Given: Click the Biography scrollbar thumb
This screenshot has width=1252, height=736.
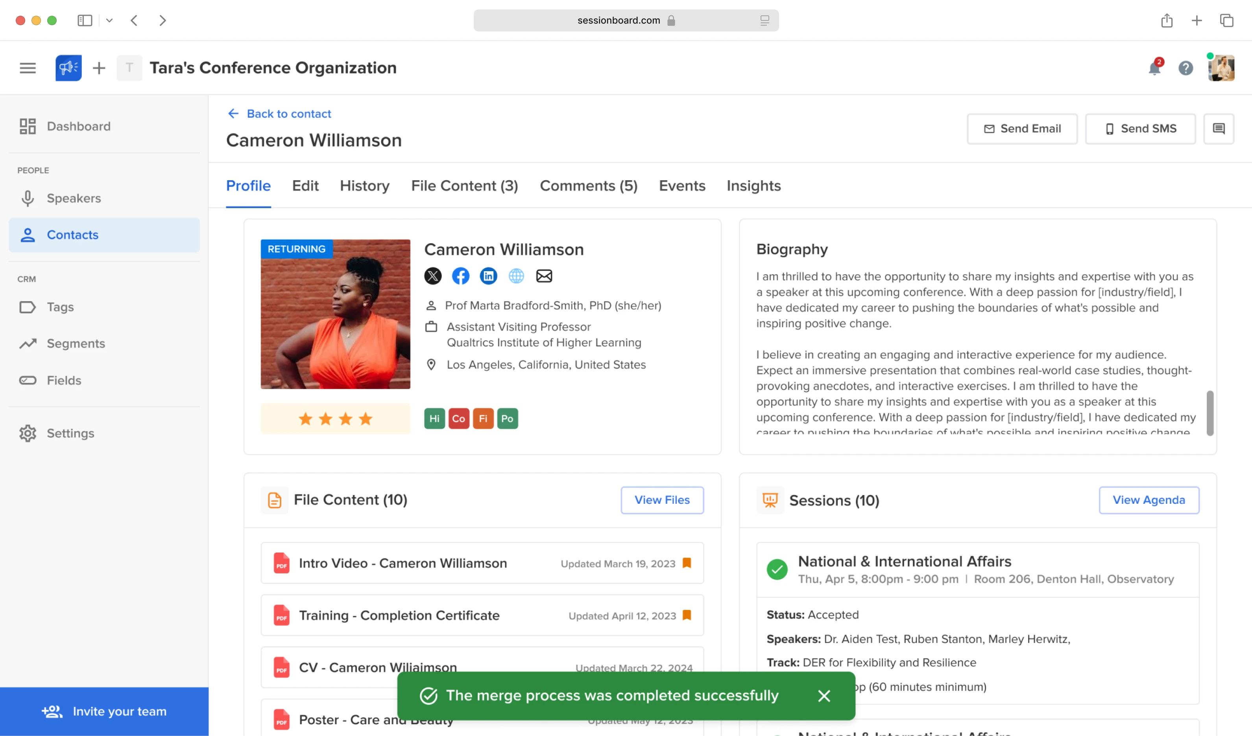Looking at the screenshot, I should [1210, 412].
